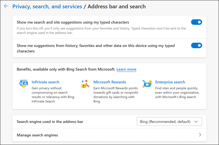Click the dropdown arrow beside Bing

tap(196, 122)
